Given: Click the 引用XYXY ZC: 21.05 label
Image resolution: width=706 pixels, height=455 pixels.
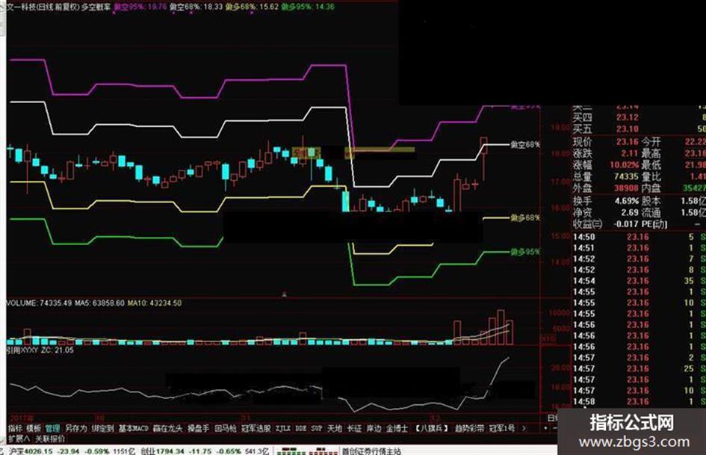Looking at the screenshot, I should (x=40, y=350).
